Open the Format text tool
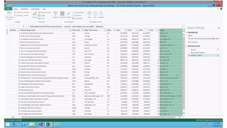227x128 pixels. coord(34,15)
